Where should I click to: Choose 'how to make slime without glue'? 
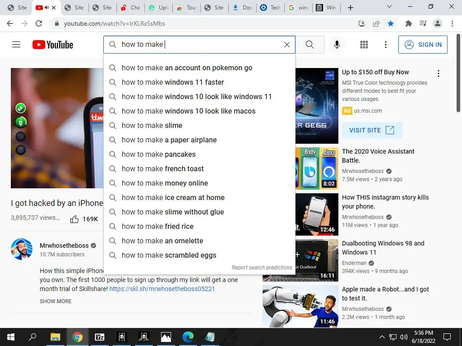199,212
